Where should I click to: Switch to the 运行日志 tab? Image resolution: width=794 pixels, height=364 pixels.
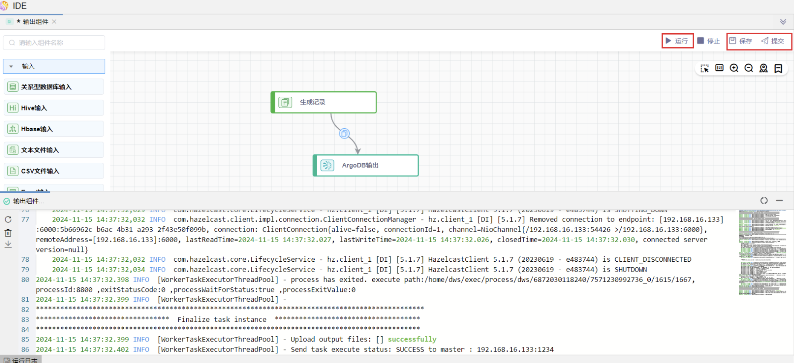(21, 361)
